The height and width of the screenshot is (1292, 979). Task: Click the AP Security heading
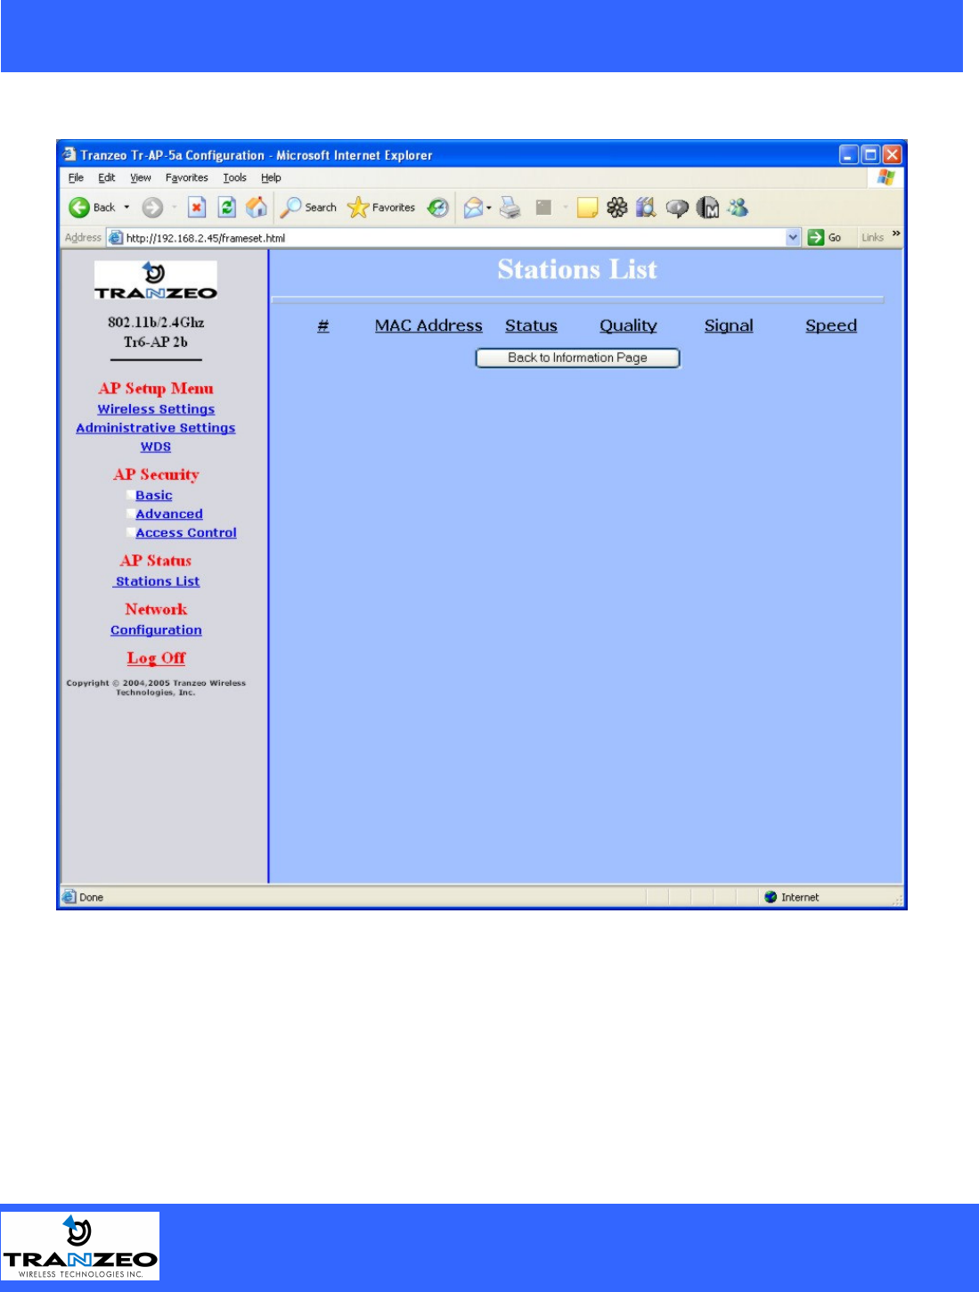(156, 475)
